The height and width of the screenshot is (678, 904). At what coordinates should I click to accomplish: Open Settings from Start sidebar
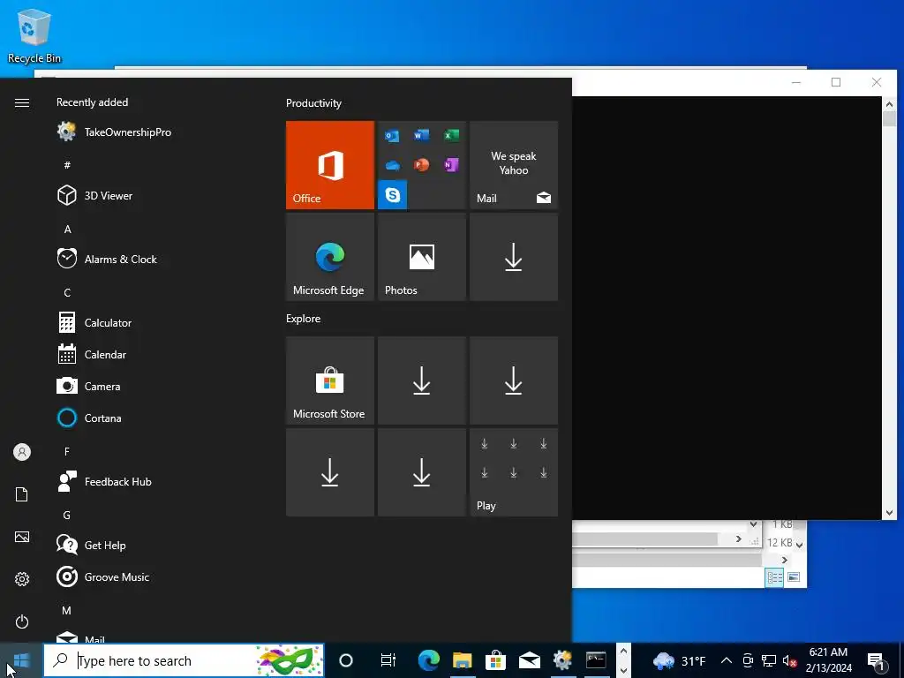pos(22,579)
